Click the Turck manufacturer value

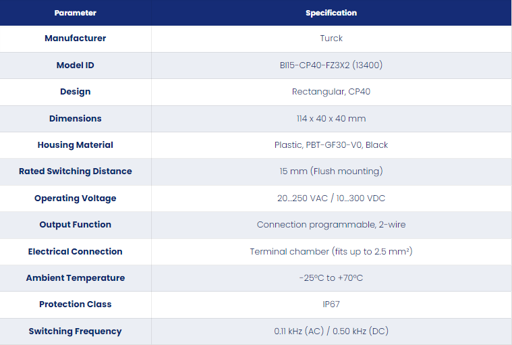pyautogui.click(x=331, y=38)
